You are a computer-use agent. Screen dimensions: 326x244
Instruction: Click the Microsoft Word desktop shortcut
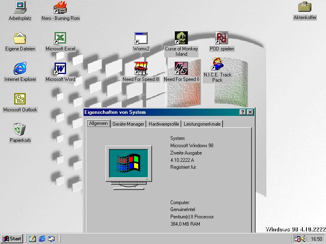pos(60,68)
